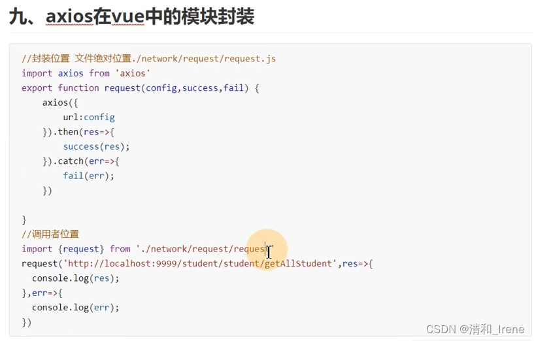Viewport: 534px width, 341px height.
Task: Click the line 'import {request} from ./network/request/request'
Action: [x=148, y=249]
